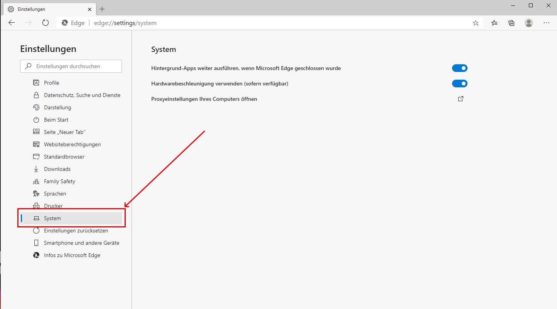This screenshot has height=309, width=557.
Task: Click the lock icon for Datenschutz
Action: [x=36, y=95]
